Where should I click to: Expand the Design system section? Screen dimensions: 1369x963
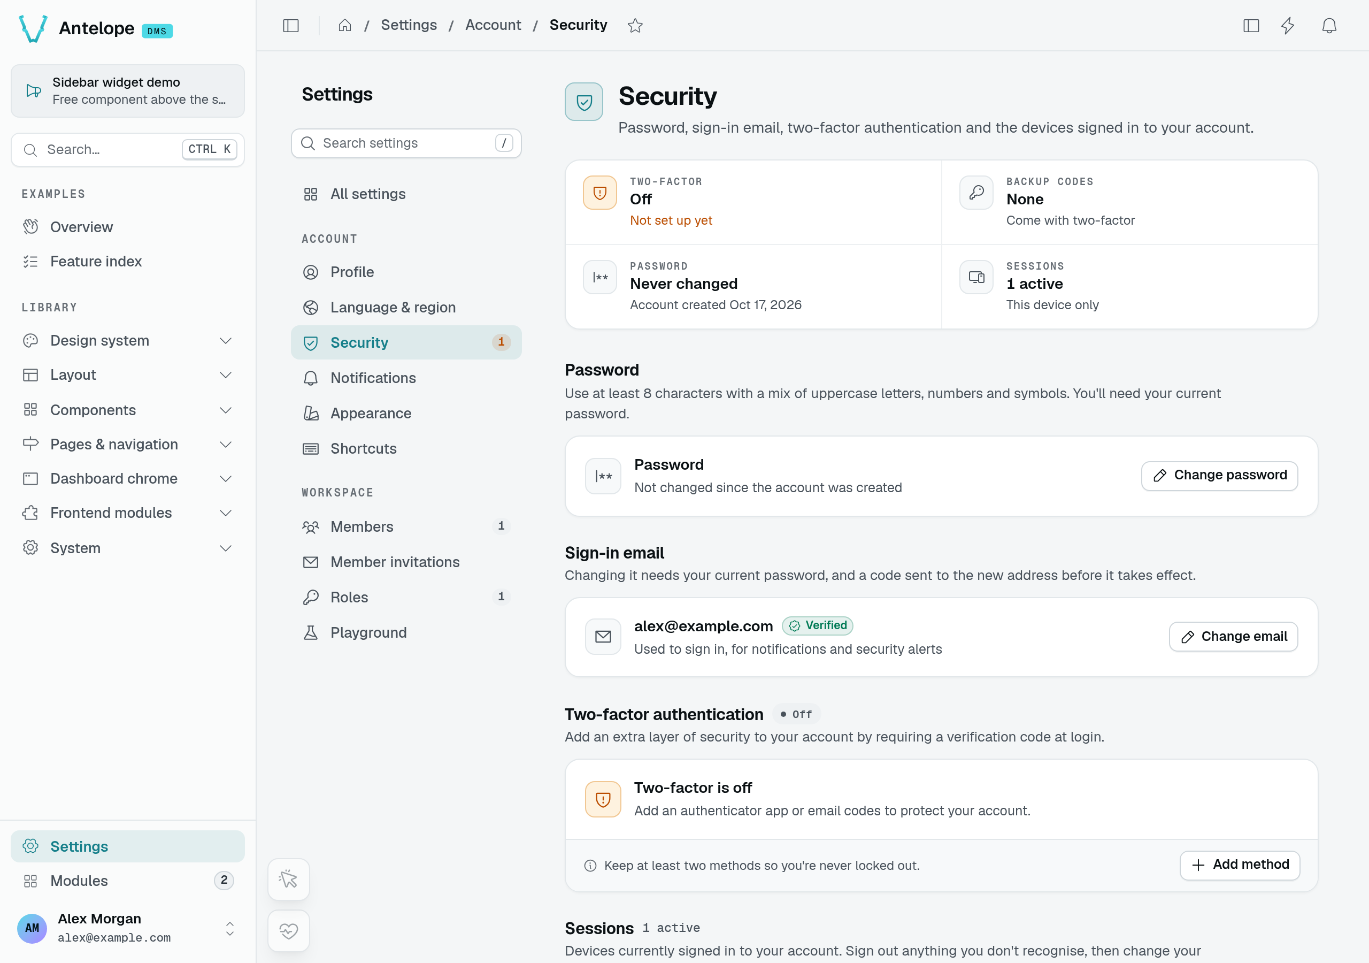[128, 341]
